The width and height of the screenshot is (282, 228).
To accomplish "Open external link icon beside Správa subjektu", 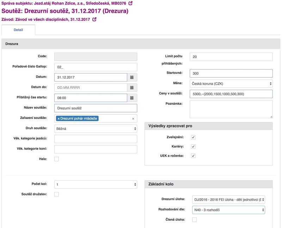I will click(x=131, y=3).
